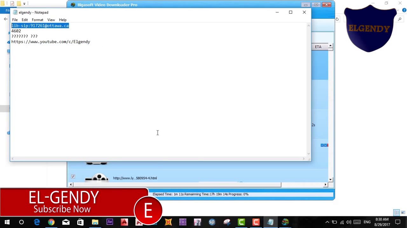Toggle checkbox beside http://www.ly...580954-4.html item

73,177
